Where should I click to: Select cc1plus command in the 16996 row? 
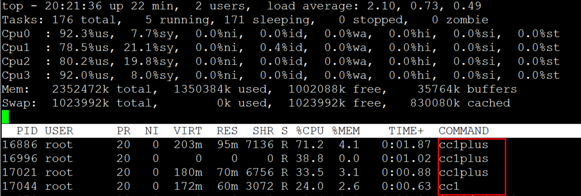click(x=464, y=158)
